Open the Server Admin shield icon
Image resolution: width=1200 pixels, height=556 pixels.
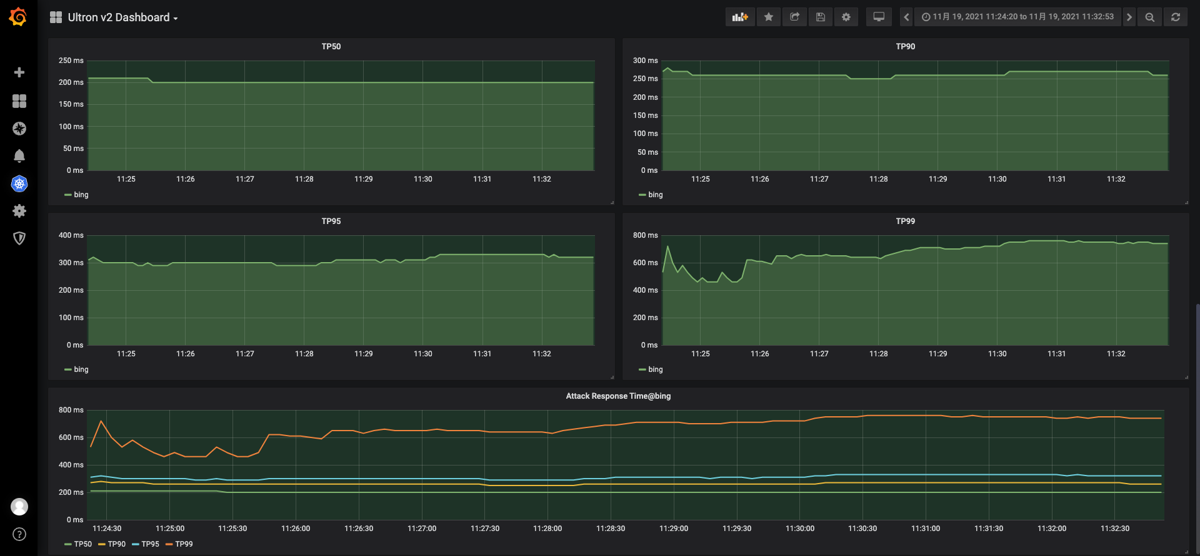pyautogui.click(x=19, y=238)
